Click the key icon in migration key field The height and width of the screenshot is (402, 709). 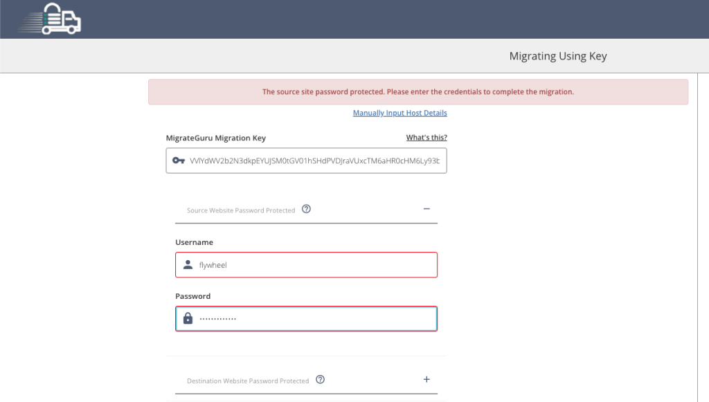[x=179, y=161]
